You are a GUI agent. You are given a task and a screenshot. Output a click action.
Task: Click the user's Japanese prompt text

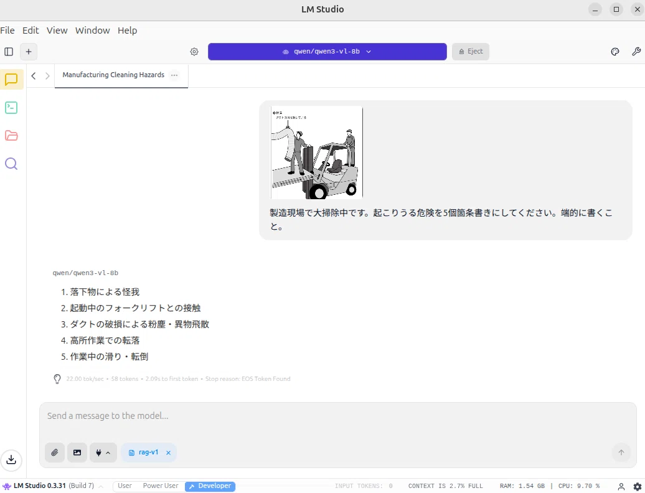point(441,220)
